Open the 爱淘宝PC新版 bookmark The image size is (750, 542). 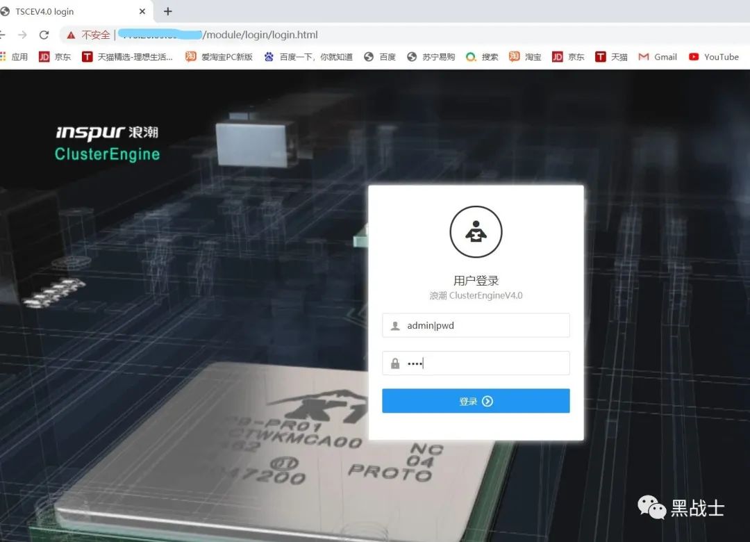[219, 57]
